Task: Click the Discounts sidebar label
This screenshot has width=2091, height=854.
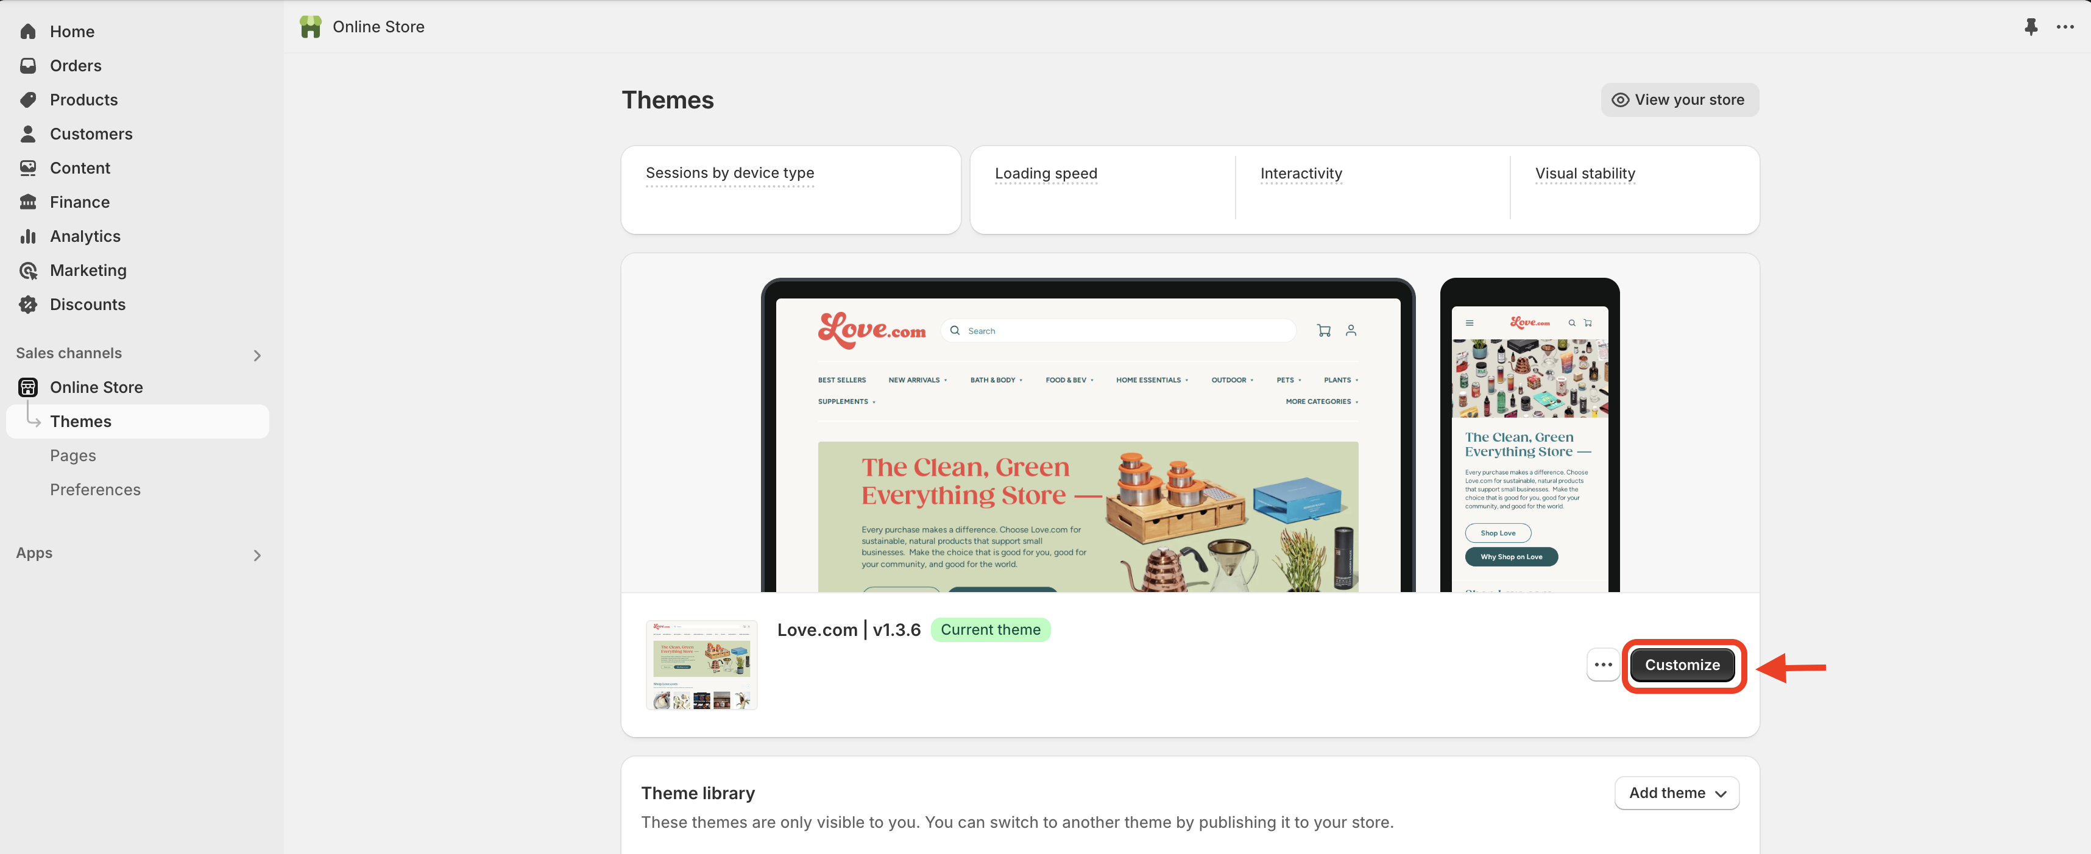Action: [x=88, y=305]
